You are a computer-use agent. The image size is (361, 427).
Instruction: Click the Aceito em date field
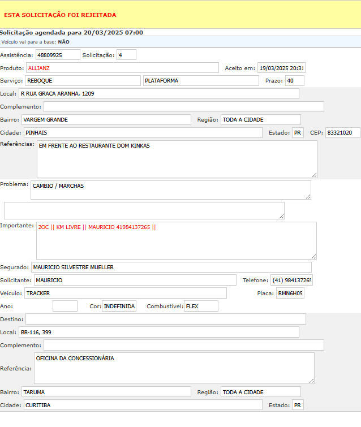click(x=281, y=68)
